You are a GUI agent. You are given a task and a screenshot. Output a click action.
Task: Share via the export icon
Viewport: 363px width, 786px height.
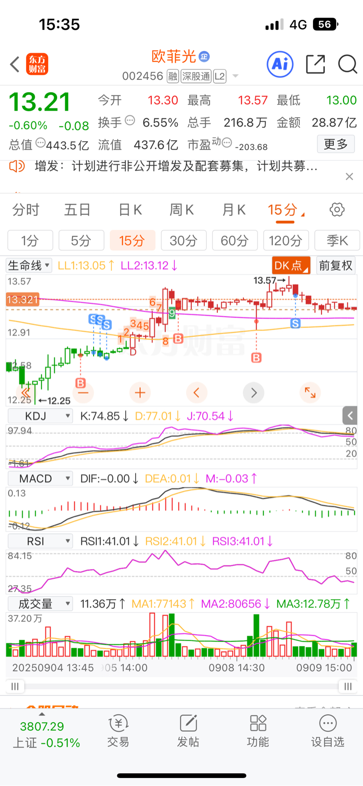(315, 64)
